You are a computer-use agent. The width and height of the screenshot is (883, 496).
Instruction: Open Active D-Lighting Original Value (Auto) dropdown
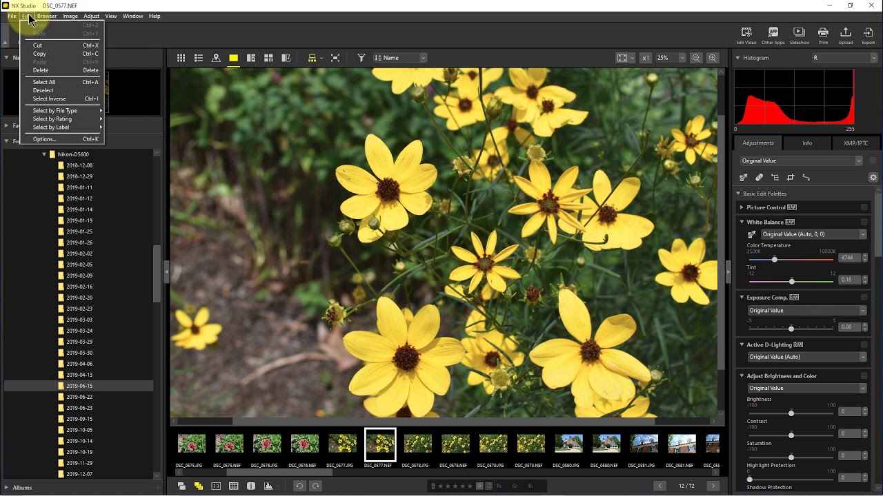806,357
